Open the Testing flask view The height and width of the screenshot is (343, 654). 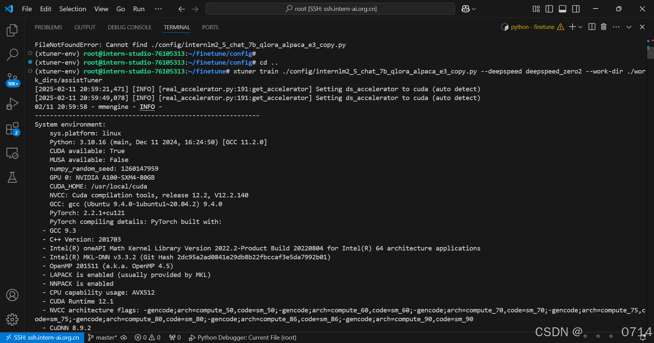click(x=12, y=177)
